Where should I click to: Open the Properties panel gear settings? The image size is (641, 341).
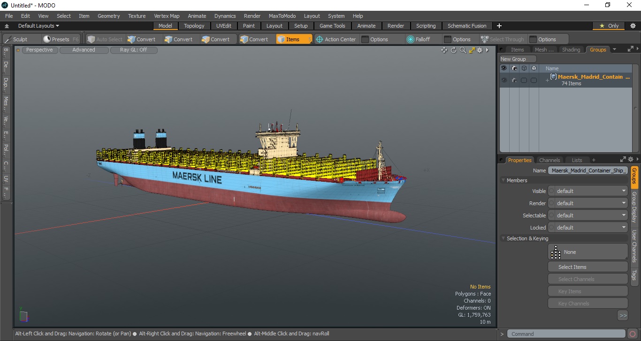(x=631, y=159)
